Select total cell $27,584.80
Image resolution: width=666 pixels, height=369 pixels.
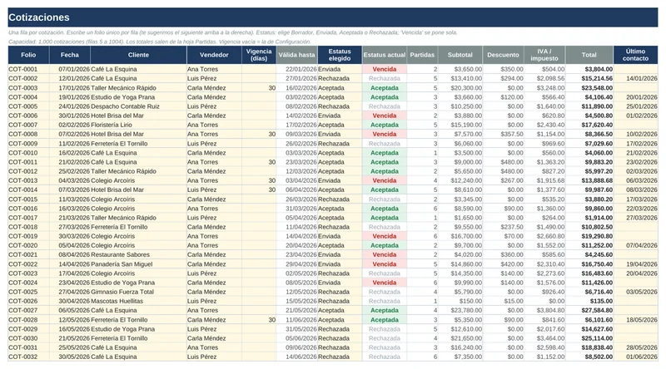tap(589, 311)
